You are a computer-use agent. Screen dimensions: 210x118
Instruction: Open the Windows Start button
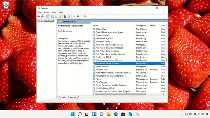pyautogui.click(x=73, y=114)
